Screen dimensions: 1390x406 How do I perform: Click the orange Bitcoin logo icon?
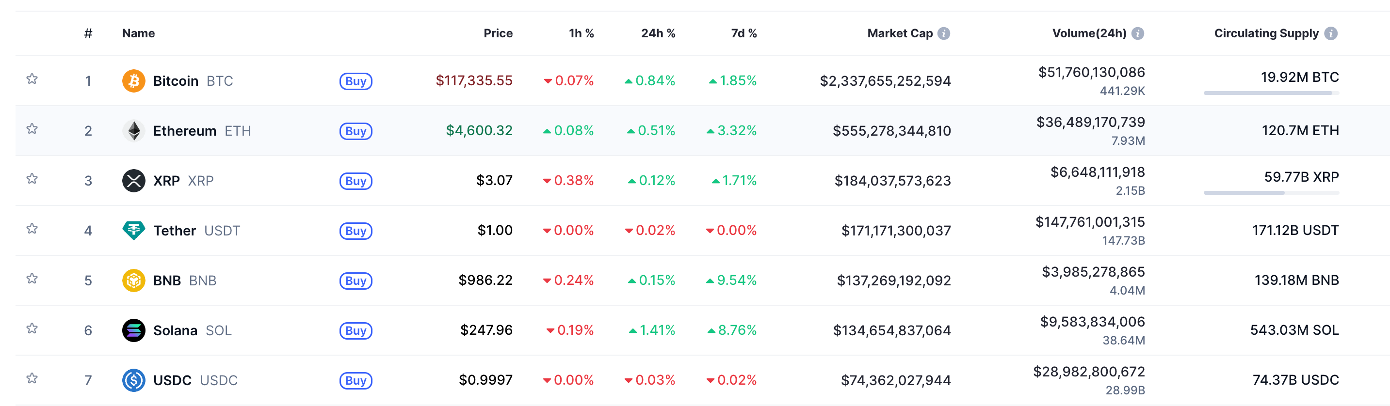[x=133, y=81]
